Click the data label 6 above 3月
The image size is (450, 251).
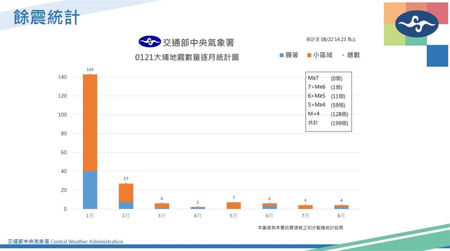pos(162,198)
